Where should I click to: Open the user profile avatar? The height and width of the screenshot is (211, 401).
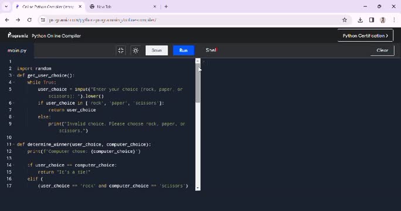click(x=383, y=20)
